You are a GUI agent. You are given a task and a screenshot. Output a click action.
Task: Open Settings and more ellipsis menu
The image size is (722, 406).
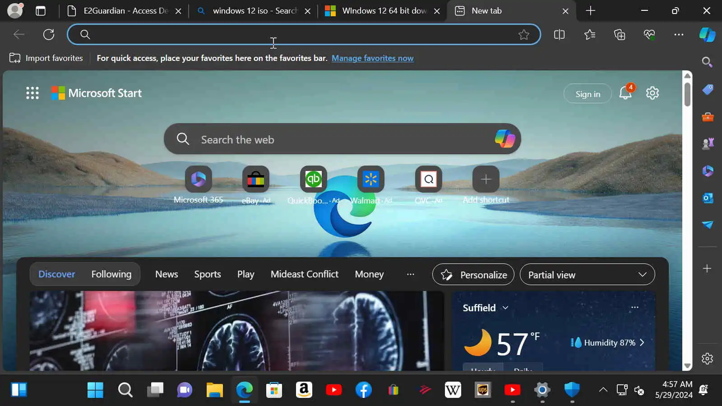tap(679, 34)
